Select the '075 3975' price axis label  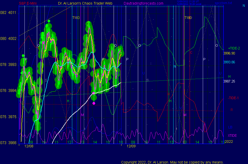pos(8,117)
